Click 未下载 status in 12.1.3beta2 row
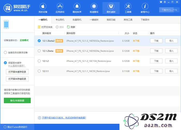The height and width of the screenshot is (130, 181). click(136, 41)
